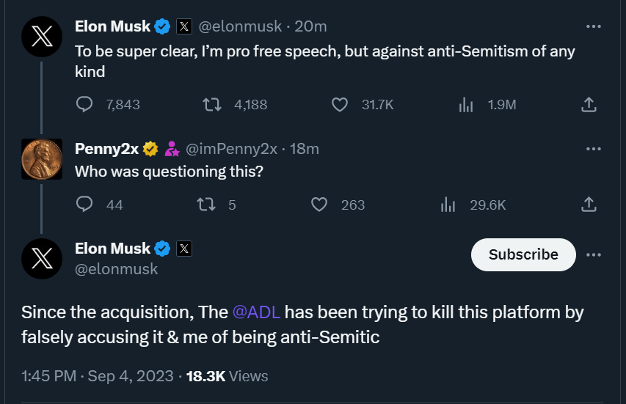626x404 pixels.
Task: Like the tweet with 31.7K likes
Action: click(x=339, y=105)
